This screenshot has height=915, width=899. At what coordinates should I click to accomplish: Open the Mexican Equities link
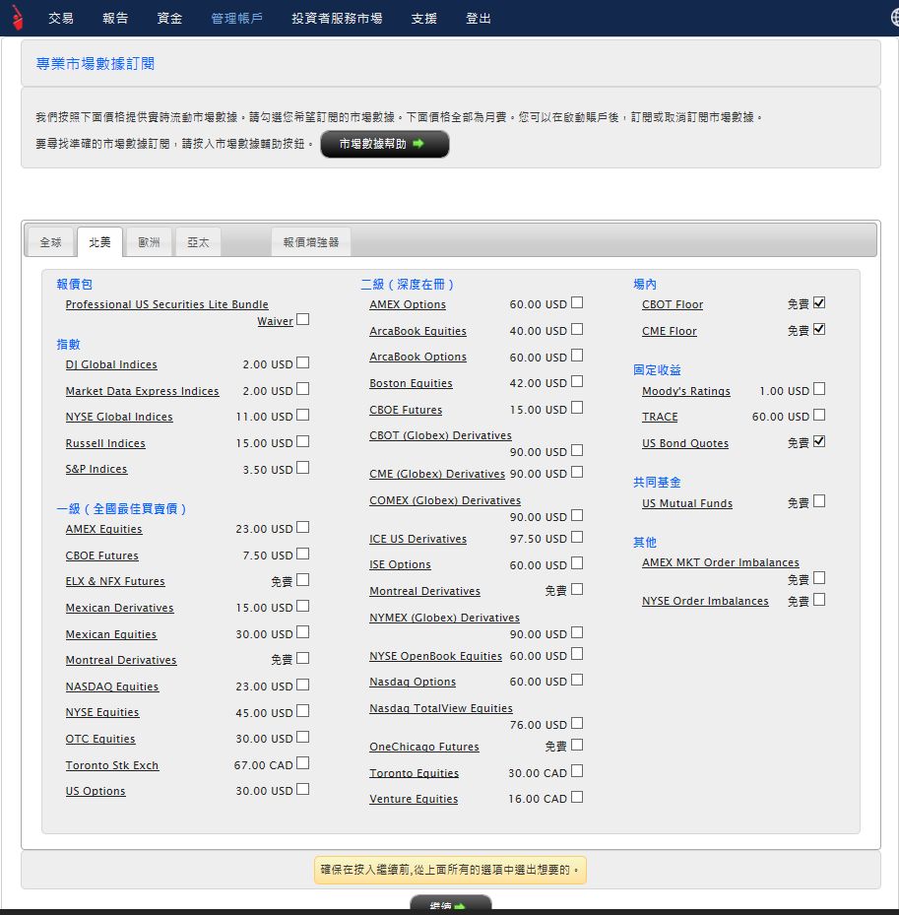[111, 634]
